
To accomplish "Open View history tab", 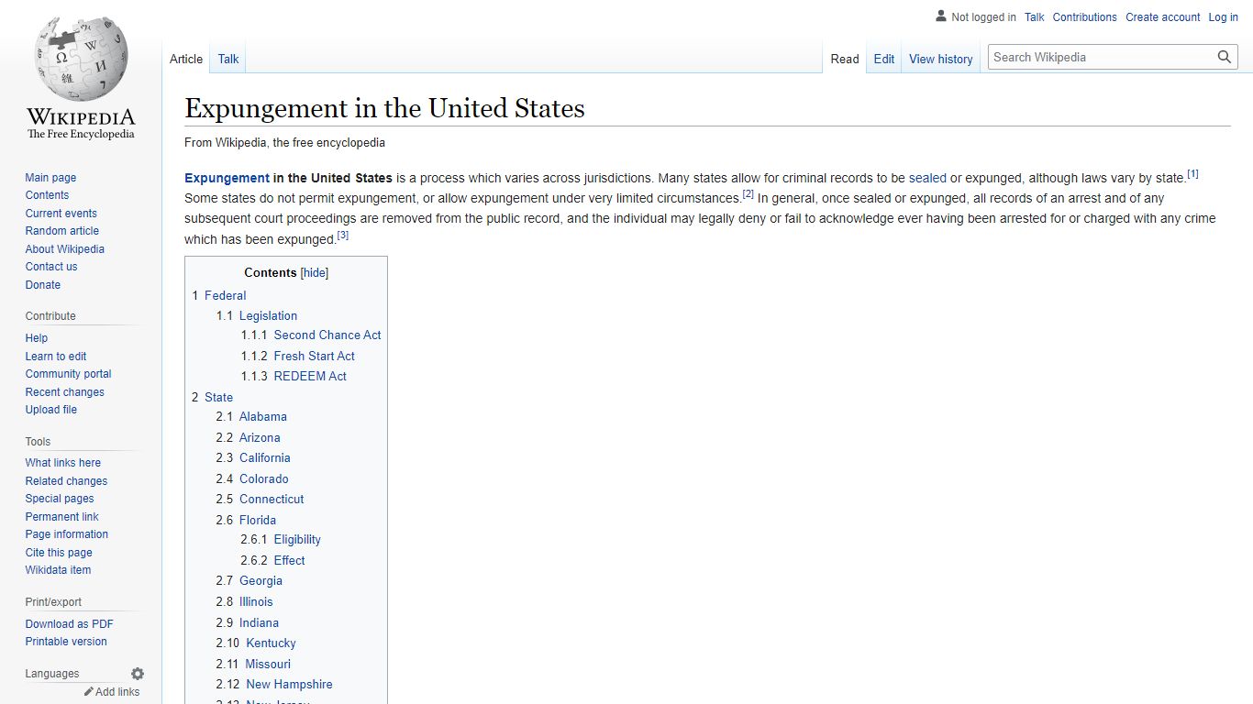I will (x=941, y=59).
